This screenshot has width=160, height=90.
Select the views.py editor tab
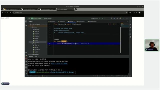71,21
